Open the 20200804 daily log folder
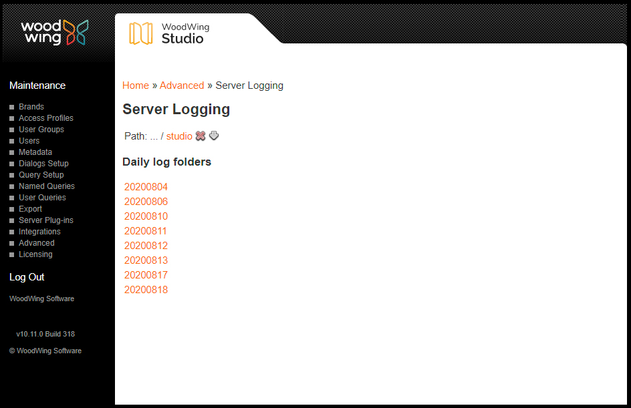Image resolution: width=631 pixels, height=408 pixels. (x=146, y=187)
